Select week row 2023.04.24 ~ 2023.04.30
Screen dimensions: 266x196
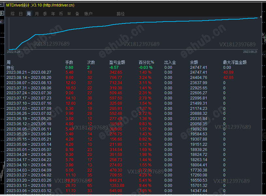(29, 155)
